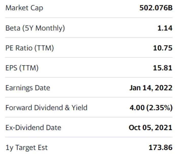Select the 173.86 target estimate value
This screenshot has width=175, height=157.
[161, 147]
